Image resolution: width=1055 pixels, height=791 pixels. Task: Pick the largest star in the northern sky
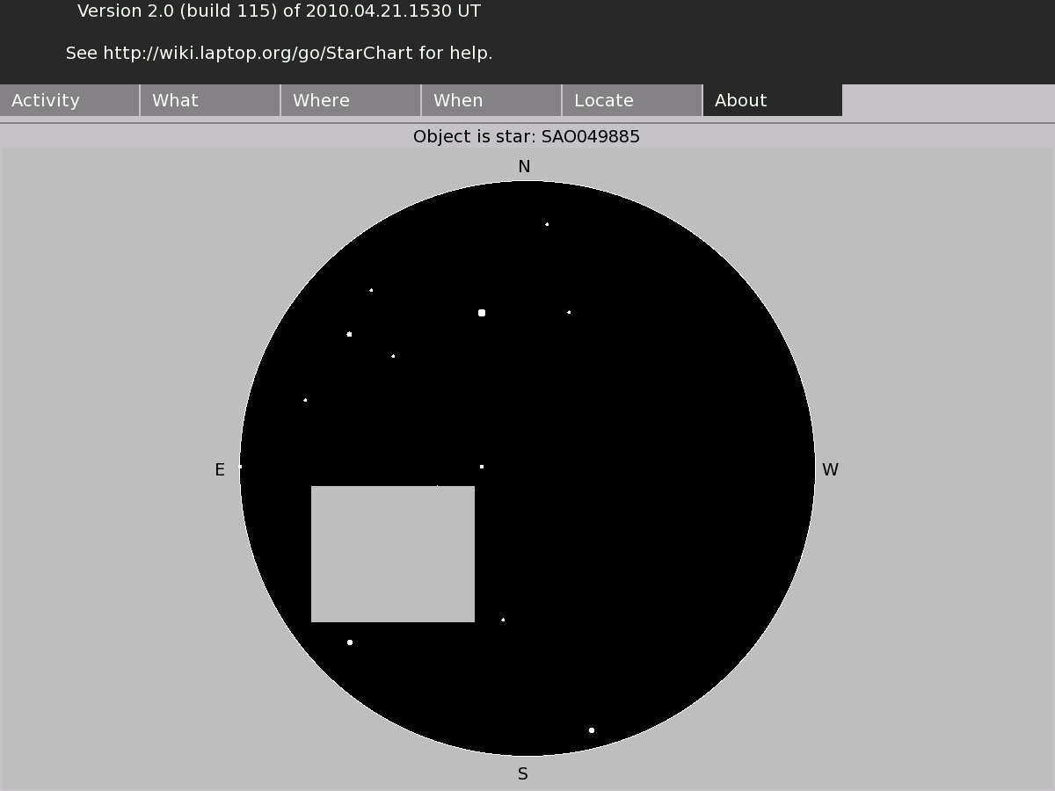click(482, 313)
